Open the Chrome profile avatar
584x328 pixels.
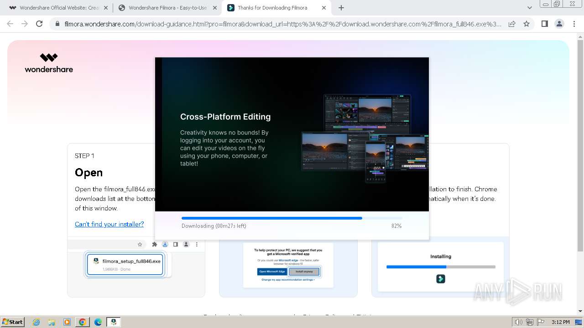coord(559,24)
